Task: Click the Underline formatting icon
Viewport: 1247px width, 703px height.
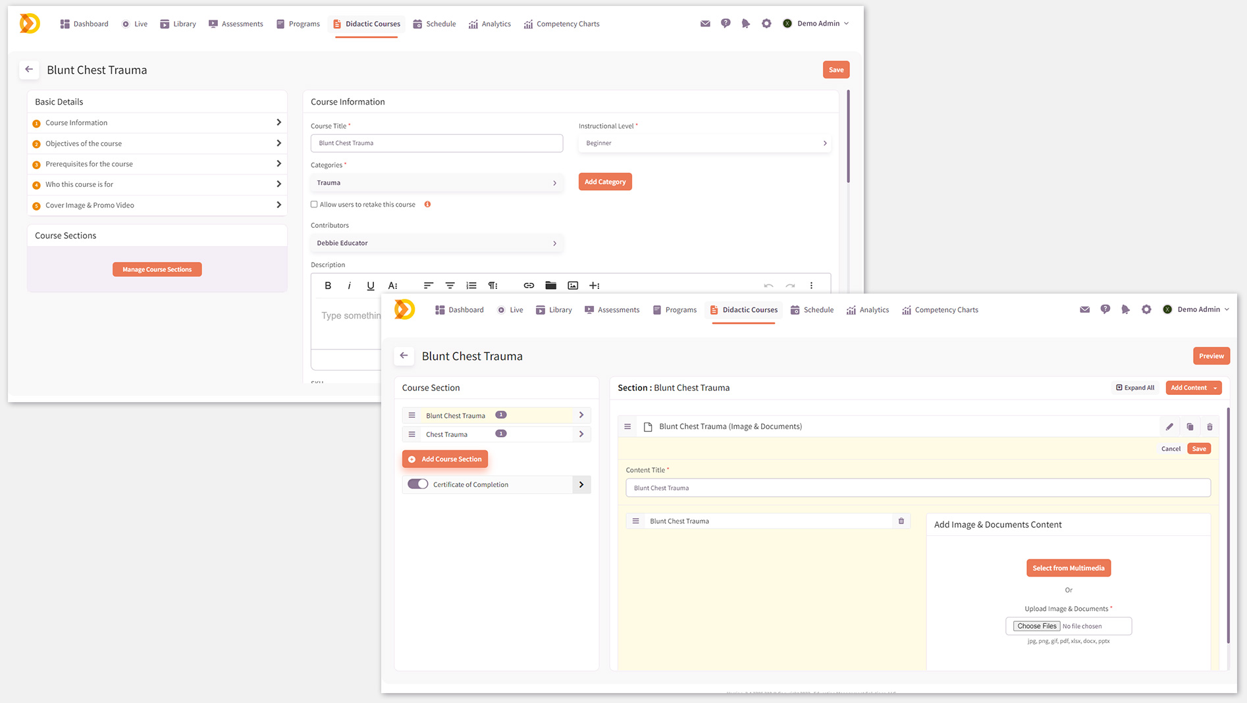Action: click(371, 286)
